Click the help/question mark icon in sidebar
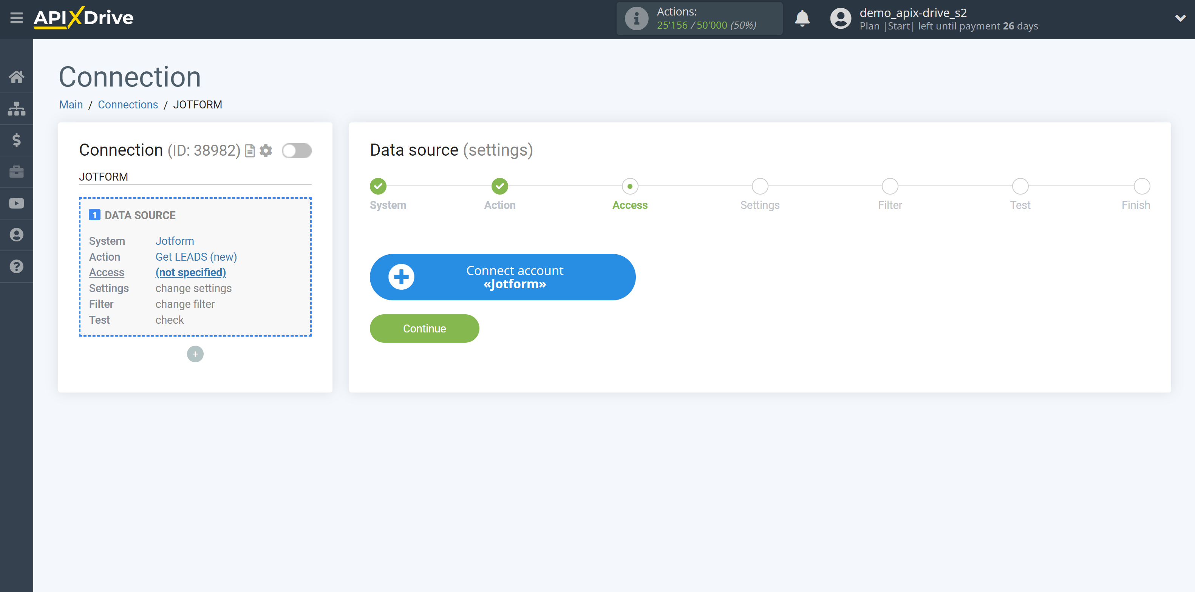 [17, 267]
